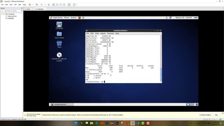Select centos6.5 in the library tree

tap(11, 18)
